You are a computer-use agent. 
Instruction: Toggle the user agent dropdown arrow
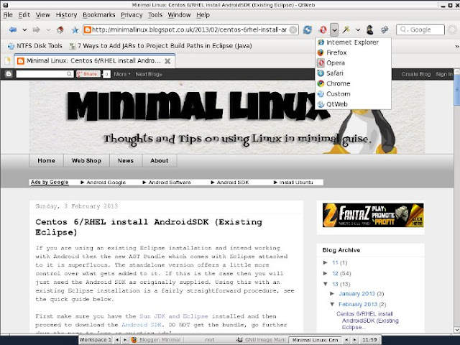(334, 29)
